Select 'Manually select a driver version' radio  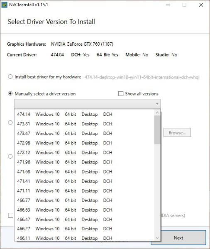click(x=10, y=94)
